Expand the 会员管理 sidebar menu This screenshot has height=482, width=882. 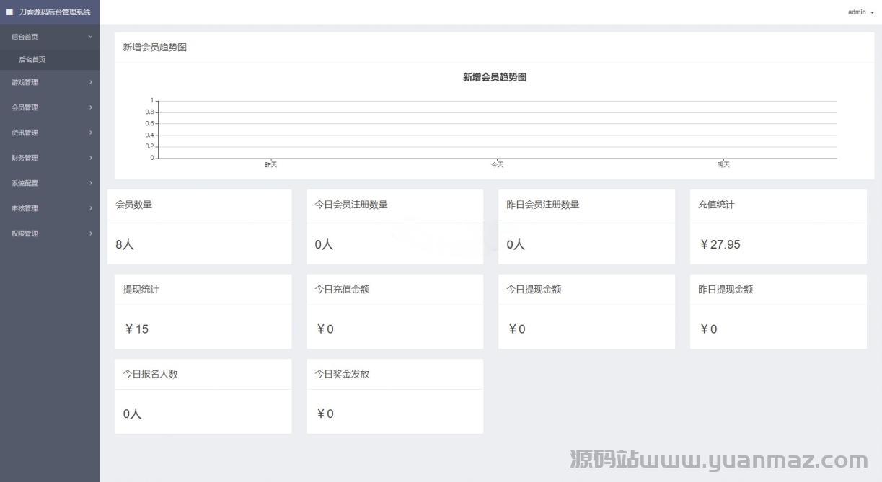point(25,107)
